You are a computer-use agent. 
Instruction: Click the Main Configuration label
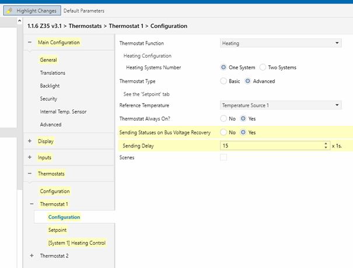(x=59, y=43)
